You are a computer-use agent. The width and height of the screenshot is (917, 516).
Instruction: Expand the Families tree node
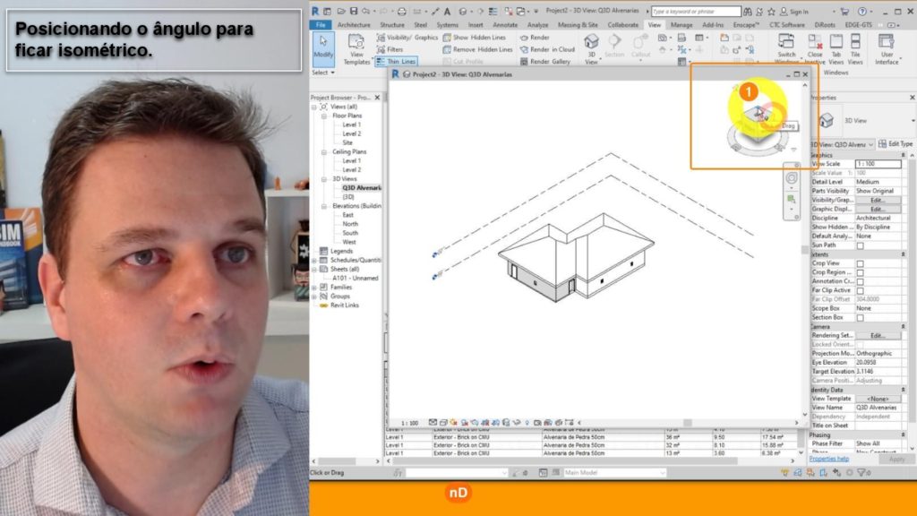[314, 287]
